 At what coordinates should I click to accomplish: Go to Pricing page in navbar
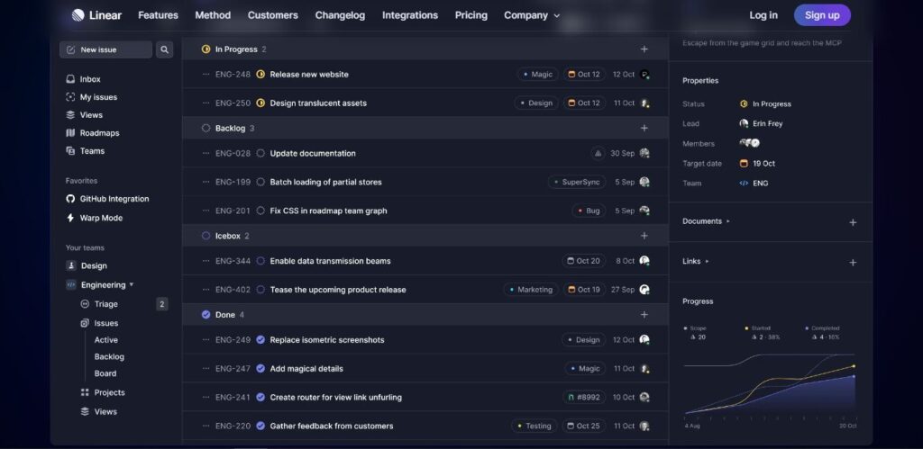coord(471,15)
